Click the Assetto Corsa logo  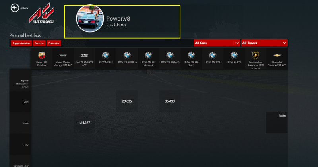pos(42,13)
